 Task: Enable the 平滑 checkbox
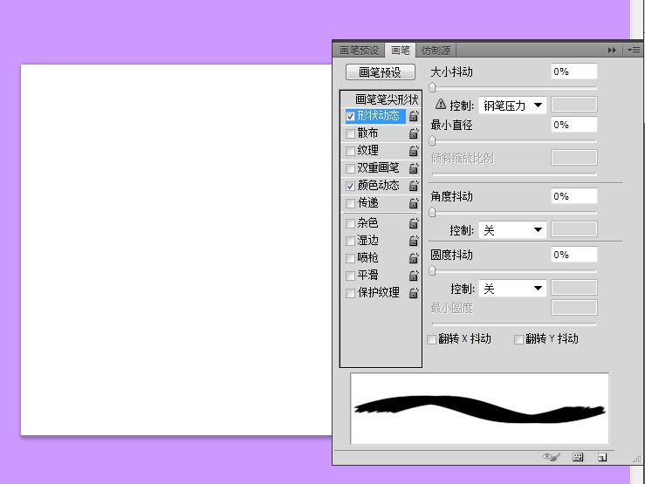(351, 276)
